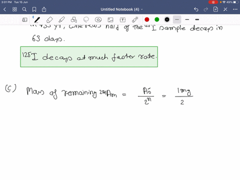Open the share and export menu
This screenshot has width=240, height=180.
pyautogui.click(x=44, y=9)
